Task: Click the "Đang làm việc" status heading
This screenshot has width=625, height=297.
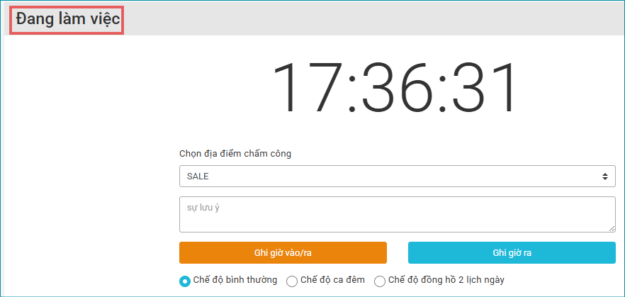Action: pyautogui.click(x=68, y=18)
